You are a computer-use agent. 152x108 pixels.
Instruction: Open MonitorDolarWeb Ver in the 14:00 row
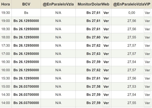(x=106, y=103)
